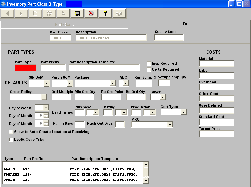The height and width of the screenshot is (187, 251).
Task: Click the Push Out Days field
Action: click(120, 125)
